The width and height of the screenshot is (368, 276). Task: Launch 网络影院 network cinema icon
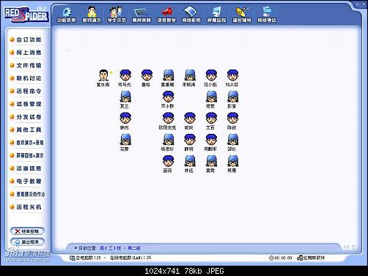[x=191, y=15]
